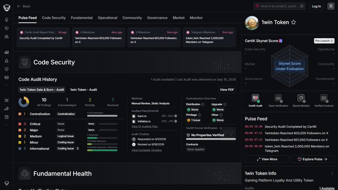This screenshot has height=190, width=338.
Task: Click info icon next to Other
Action: 221,115
